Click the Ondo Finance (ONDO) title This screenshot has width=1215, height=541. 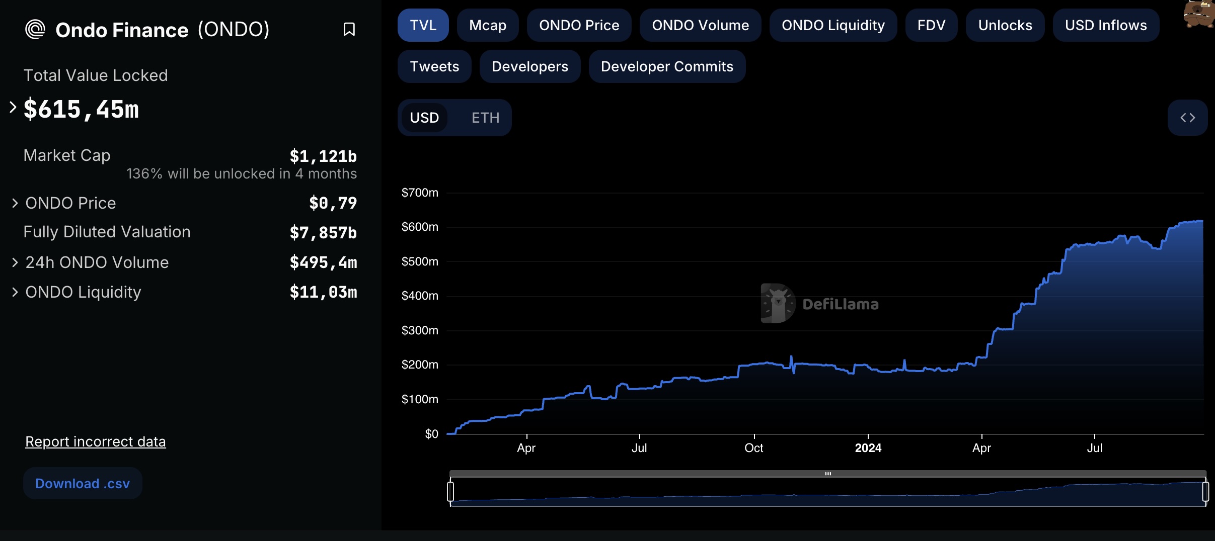coord(162,30)
